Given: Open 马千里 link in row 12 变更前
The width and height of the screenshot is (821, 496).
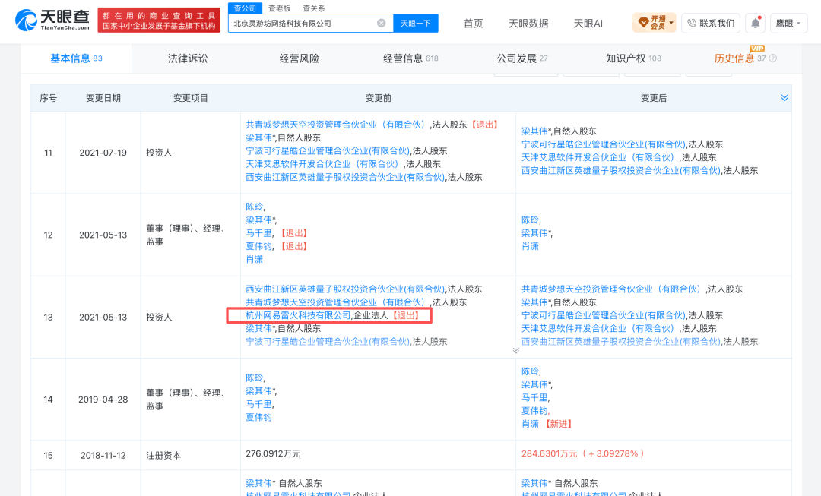Looking at the screenshot, I should pyautogui.click(x=258, y=233).
